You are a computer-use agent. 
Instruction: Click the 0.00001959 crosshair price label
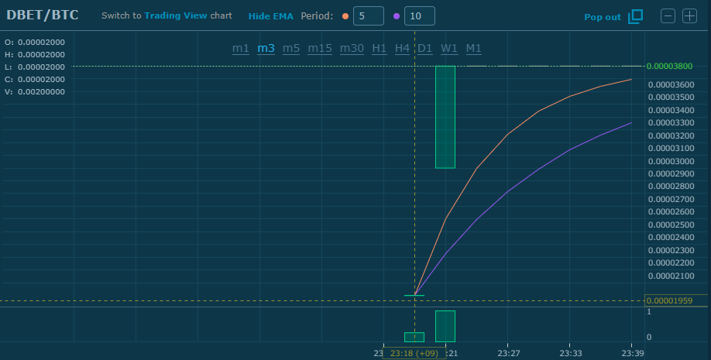click(x=669, y=300)
